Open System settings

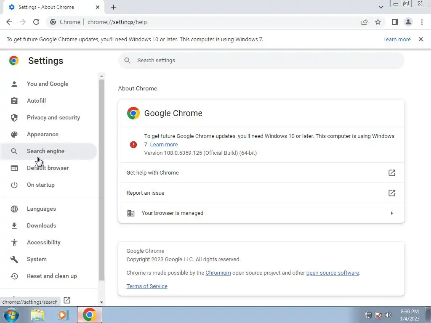coord(48,259)
